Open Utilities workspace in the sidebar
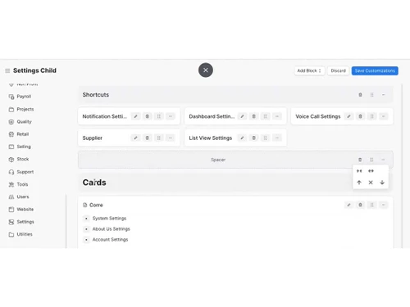 21,234
